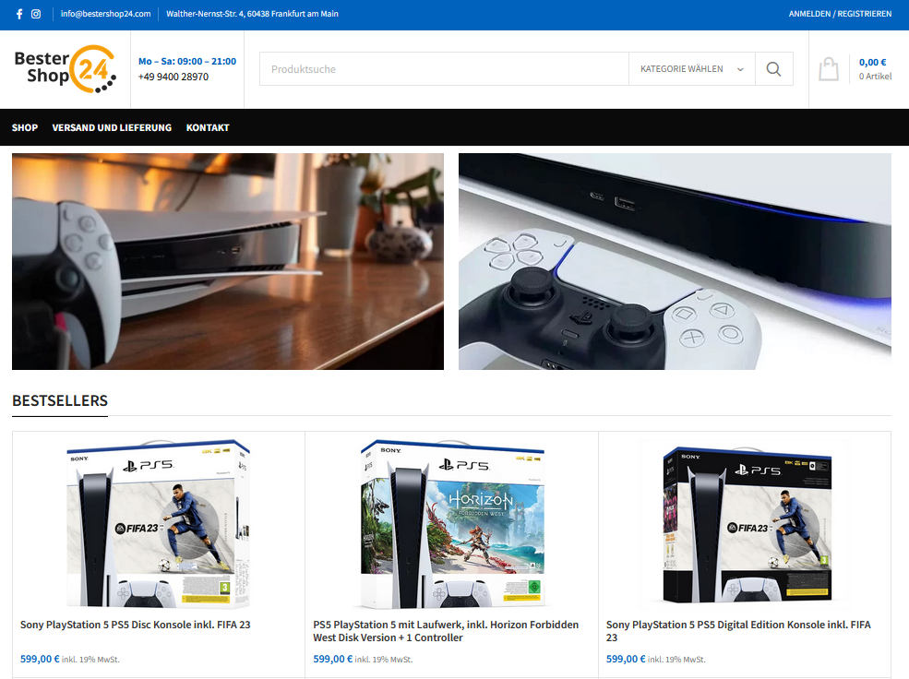Open the PS5 console on wooden desk banner
Image resolution: width=909 pixels, height=679 pixels.
pos(228,261)
